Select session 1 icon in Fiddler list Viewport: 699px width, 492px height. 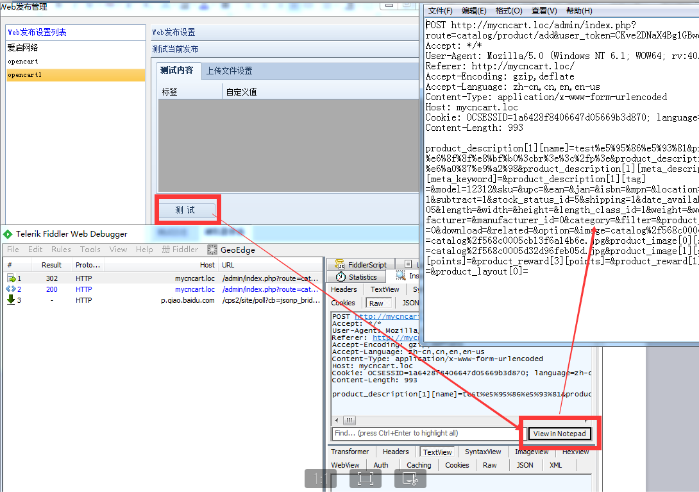11,278
